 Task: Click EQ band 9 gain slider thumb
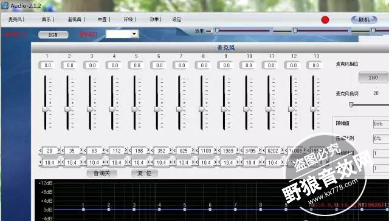(224, 109)
